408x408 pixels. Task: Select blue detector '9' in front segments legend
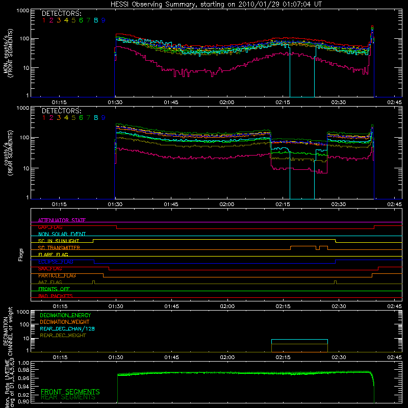point(104,20)
